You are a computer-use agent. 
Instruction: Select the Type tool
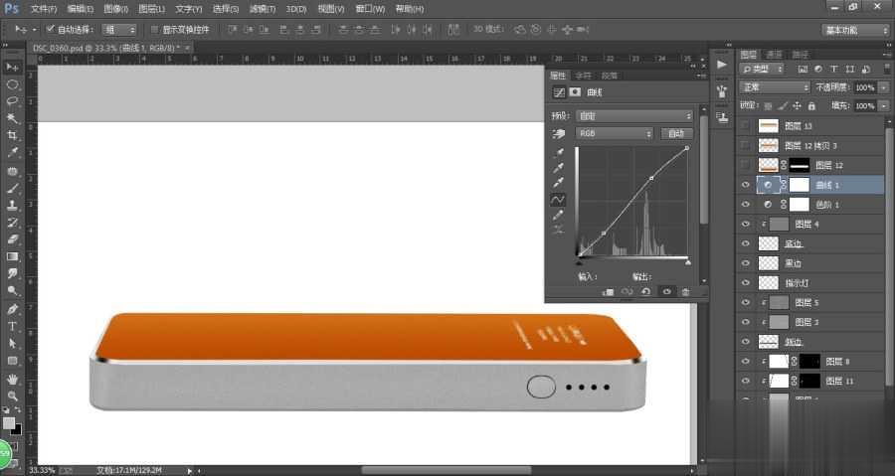(12, 327)
